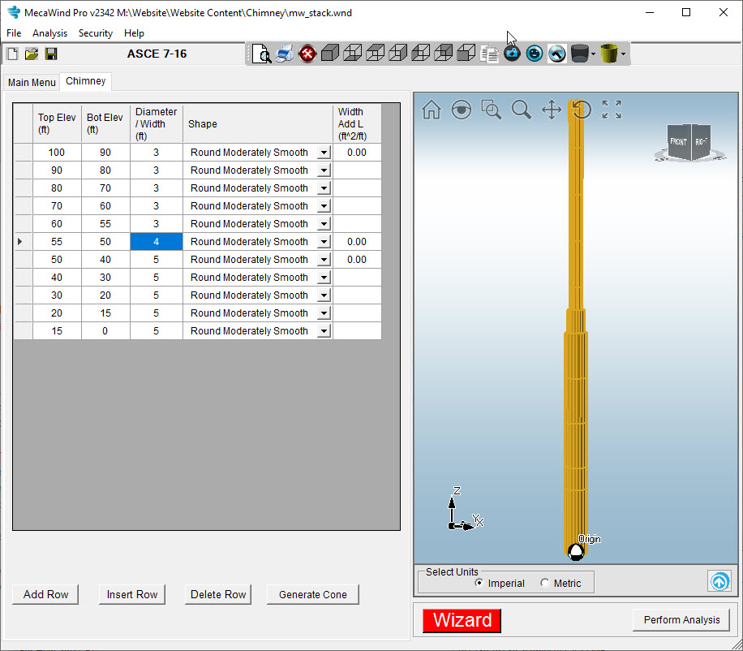
Task: Select the diameter cell in the 15 ft row
Action: pyautogui.click(x=156, y=331)
